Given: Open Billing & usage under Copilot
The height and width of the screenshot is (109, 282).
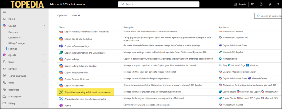Looking at the screenshot, I should (16, 43).
